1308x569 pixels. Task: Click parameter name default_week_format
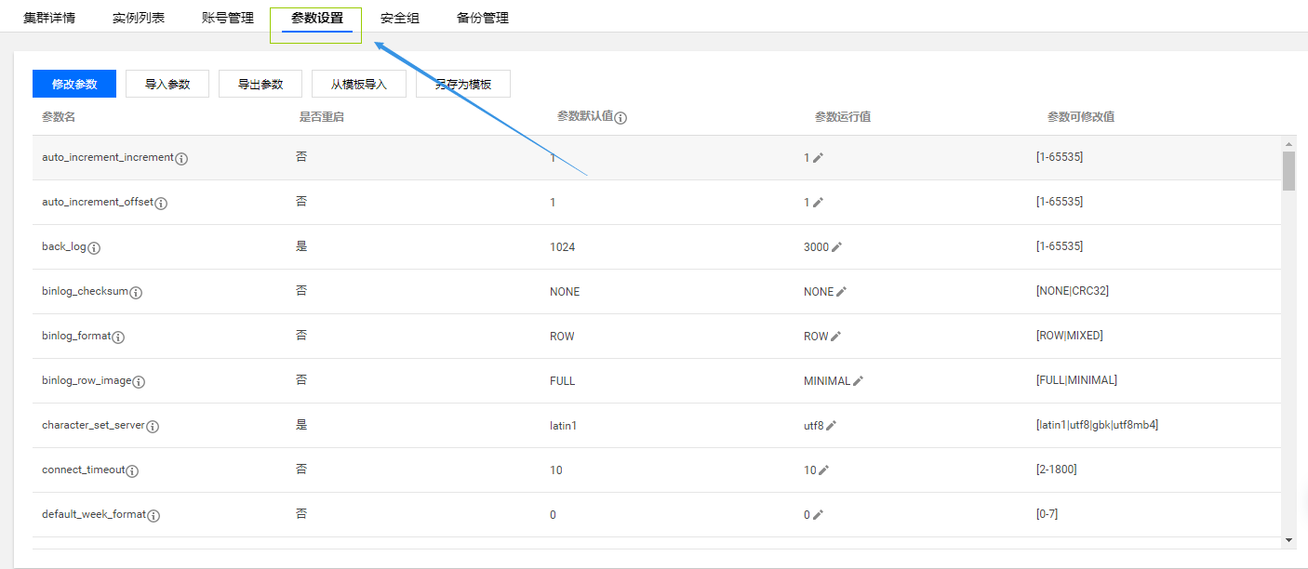click(94, 515)
